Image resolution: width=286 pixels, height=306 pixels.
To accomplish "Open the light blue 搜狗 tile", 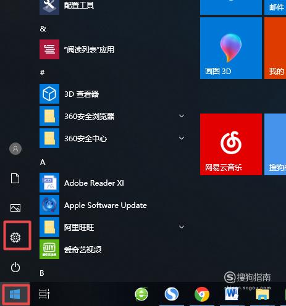I will tap(275, 144).
